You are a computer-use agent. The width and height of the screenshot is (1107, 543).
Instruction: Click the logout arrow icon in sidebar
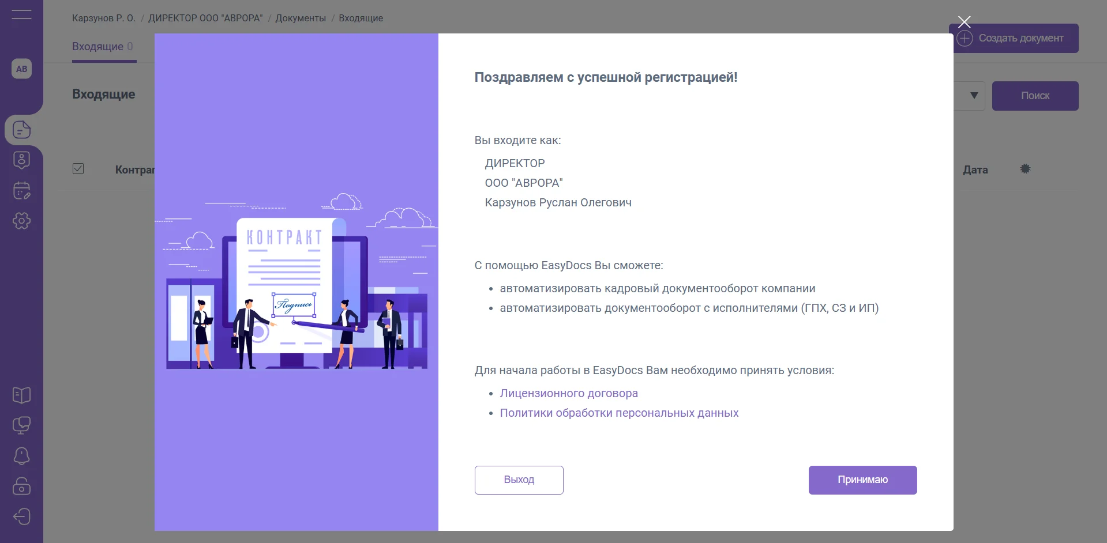click(21, 516)
